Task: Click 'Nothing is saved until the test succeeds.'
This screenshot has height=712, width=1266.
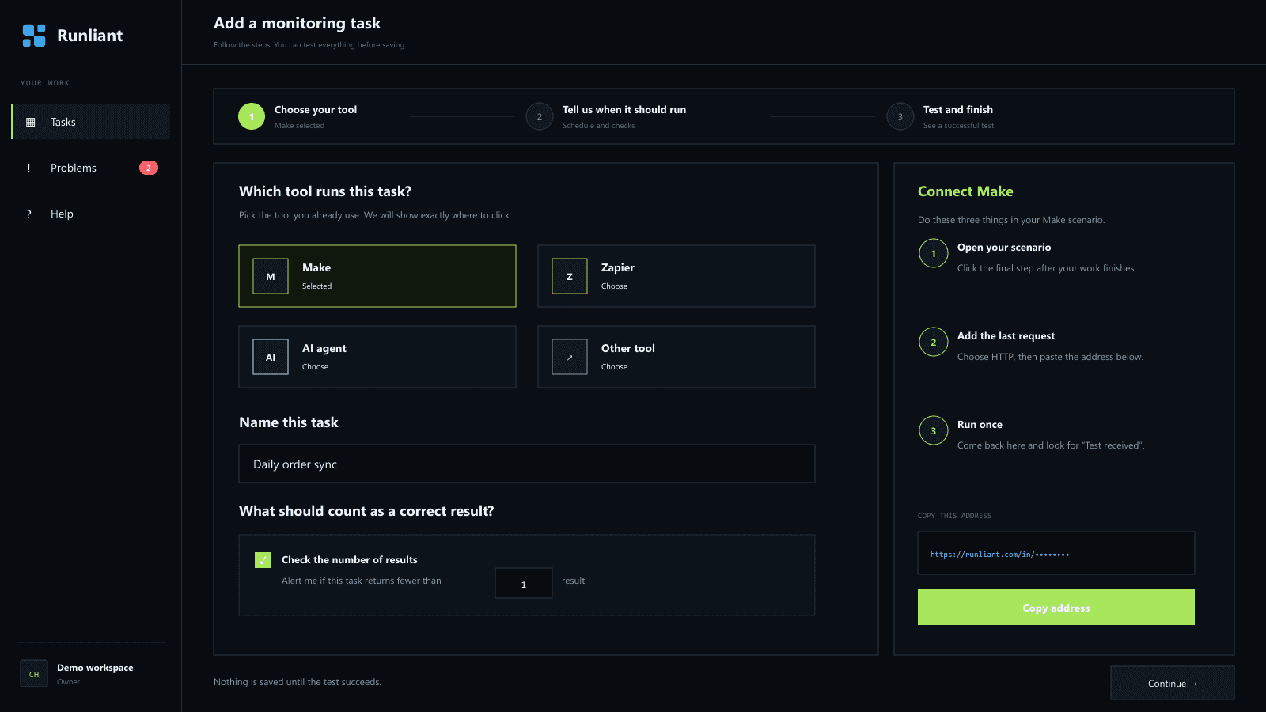Action: pyautogui.click(x=298, y=682)
